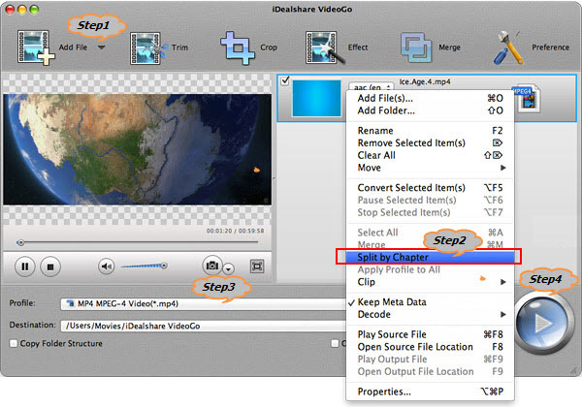
Task: Close the iDealshare VideoGo window
Action: coord(10,10)
